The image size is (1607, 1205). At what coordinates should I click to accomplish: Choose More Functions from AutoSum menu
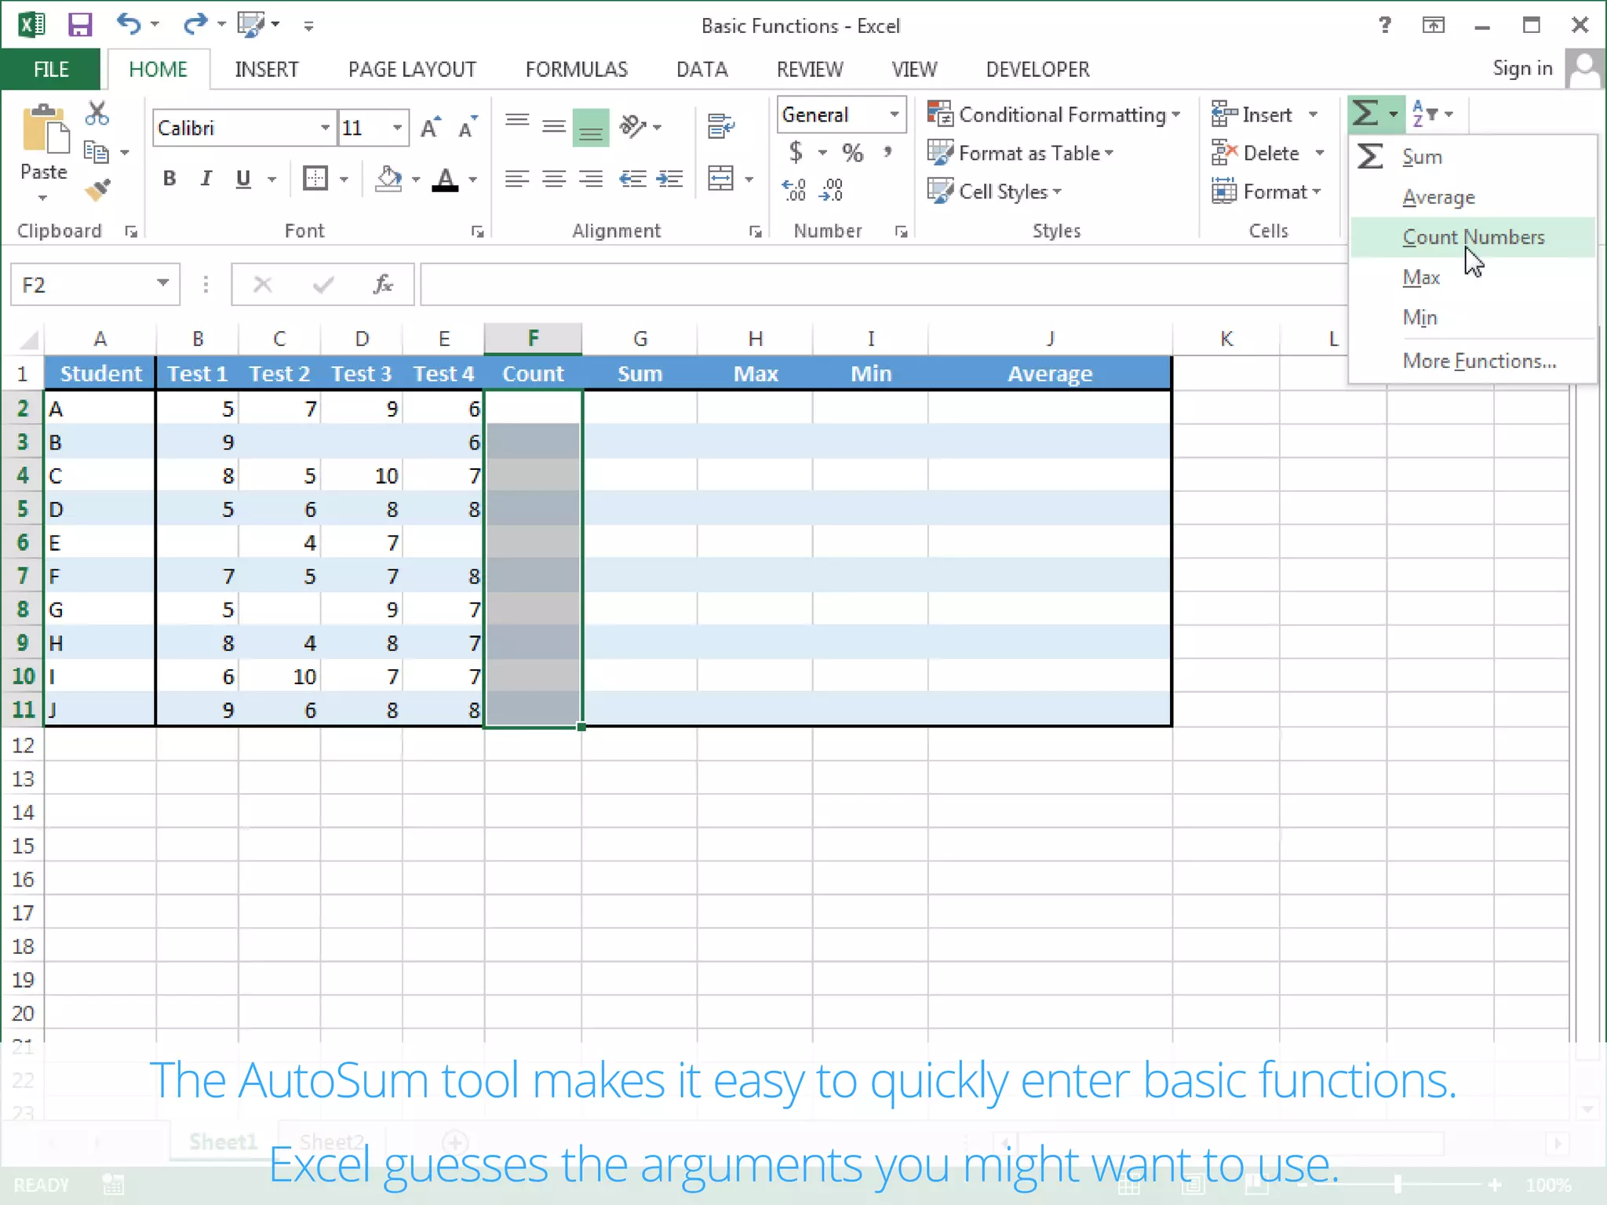point(1473,361)
